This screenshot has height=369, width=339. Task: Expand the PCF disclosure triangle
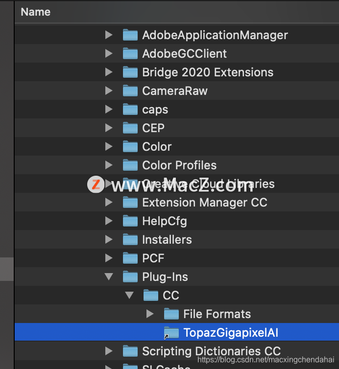[x=109, y=258]
